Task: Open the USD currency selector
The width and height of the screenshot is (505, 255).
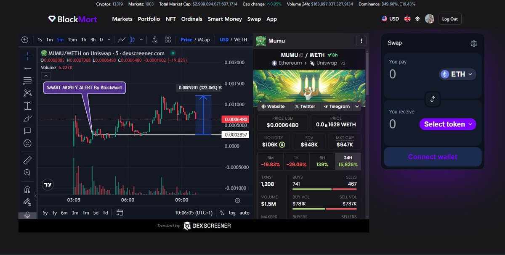Action: [390, 19]
